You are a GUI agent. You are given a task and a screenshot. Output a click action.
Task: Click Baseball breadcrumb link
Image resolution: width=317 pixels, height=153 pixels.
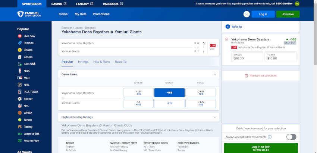coord(67,27)
